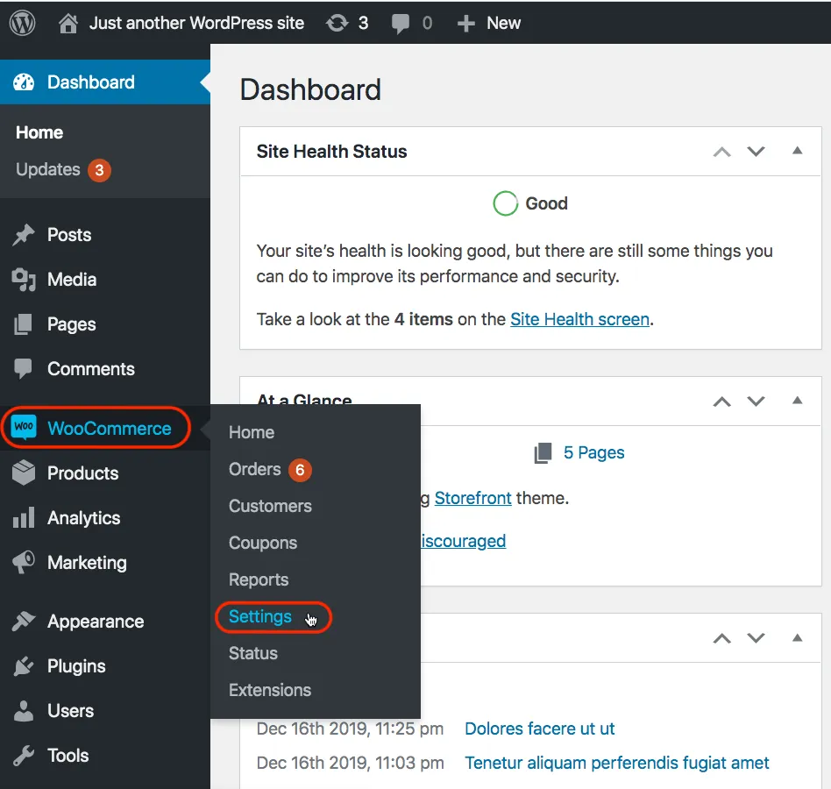Screen dimensions: 831x789
Task: Click the Comments bubble icon in sidebar
Action: click(24, 369)
